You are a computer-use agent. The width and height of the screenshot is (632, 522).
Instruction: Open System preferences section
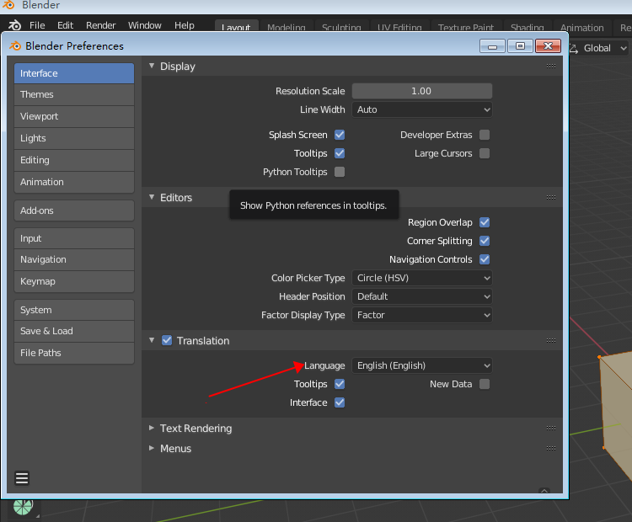pyautogui.click(x=74, y=310)
